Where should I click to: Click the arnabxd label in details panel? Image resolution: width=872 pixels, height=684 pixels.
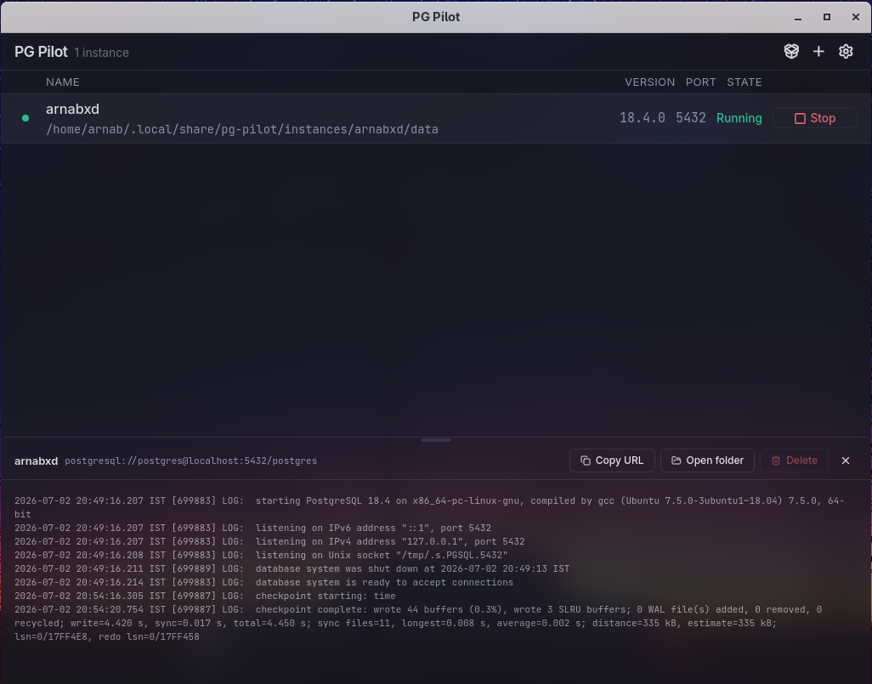(x=37, y=461)
